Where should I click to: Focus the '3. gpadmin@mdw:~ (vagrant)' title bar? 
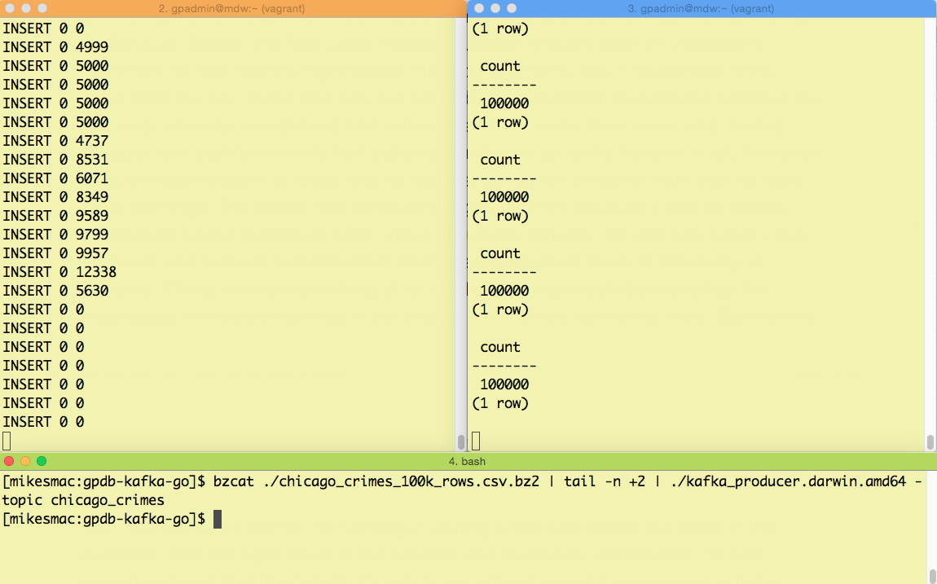click(x=701, y=8)
